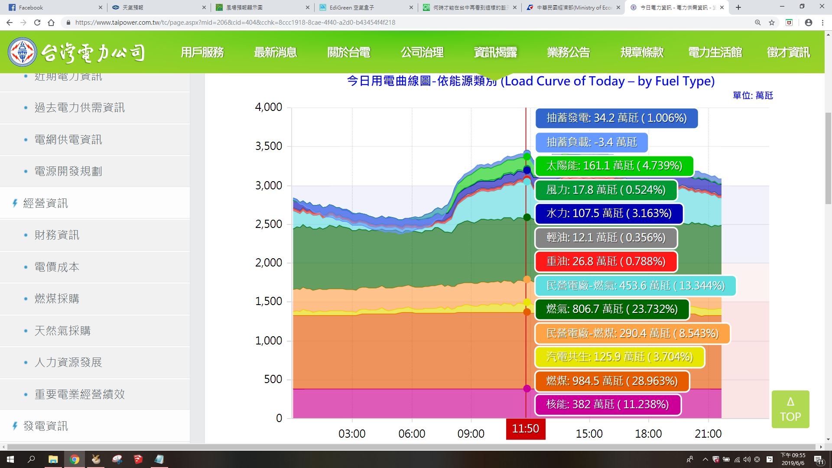832x468 pixels.
Task: Open Chrome's three-dot menu
Action: pos(822,23)
